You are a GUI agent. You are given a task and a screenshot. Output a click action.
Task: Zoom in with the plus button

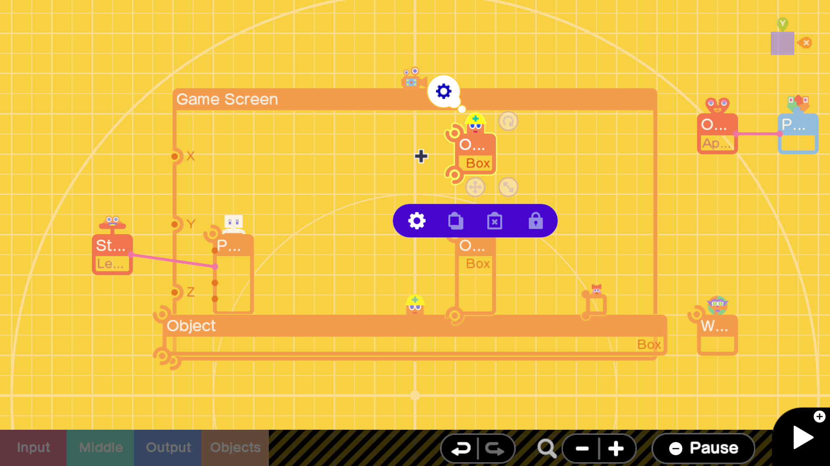(616, 449)
